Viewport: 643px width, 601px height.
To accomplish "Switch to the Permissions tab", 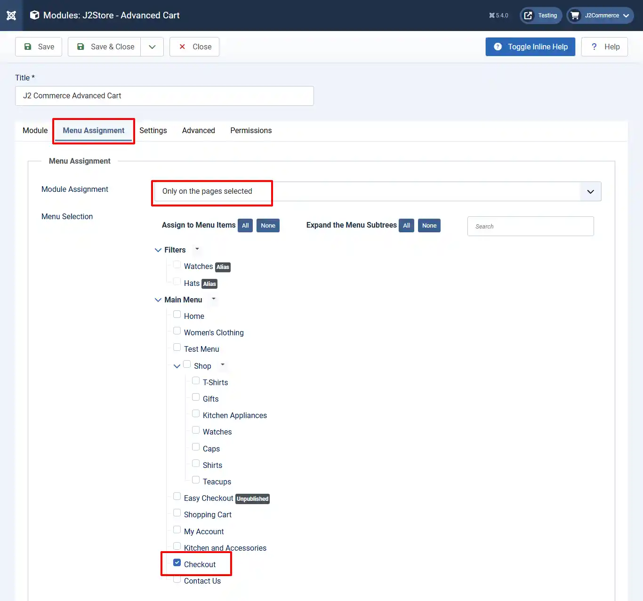I will (251, 131).
